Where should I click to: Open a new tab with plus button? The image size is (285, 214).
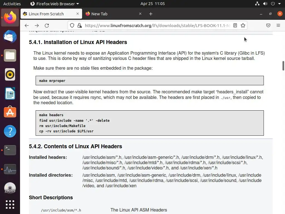(x=151, y=14)
